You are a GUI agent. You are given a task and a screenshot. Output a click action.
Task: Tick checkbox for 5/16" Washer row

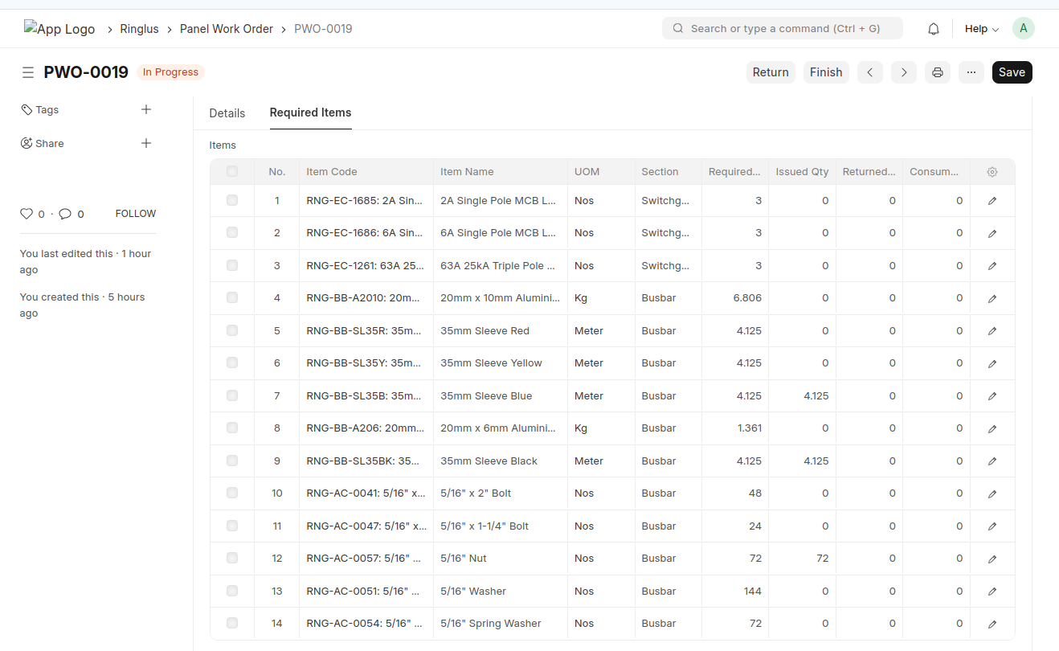(232, 591)
